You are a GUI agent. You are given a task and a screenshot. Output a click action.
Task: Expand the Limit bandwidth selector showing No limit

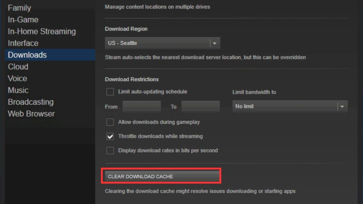[290, 106]
